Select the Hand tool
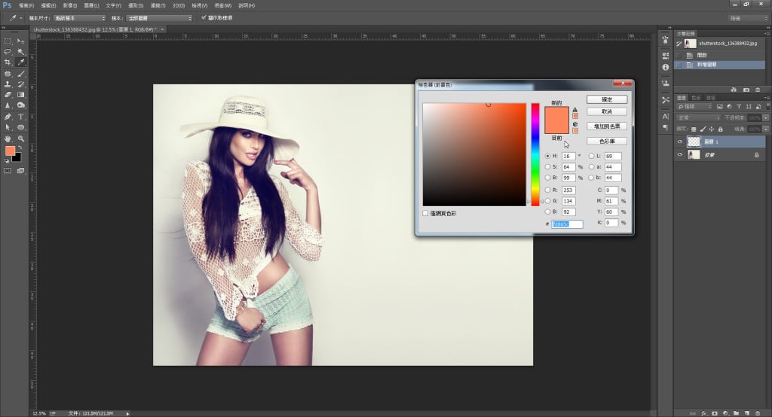The image size is (772, 417). [x=8, y=139]
